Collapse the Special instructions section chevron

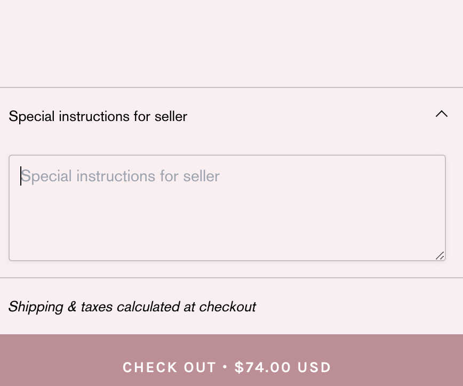coord(441,114)
